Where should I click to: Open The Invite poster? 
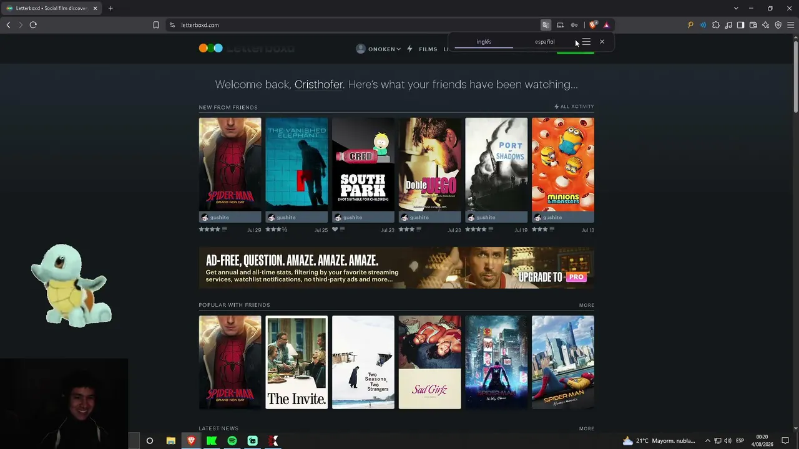[x=297, y=362]
